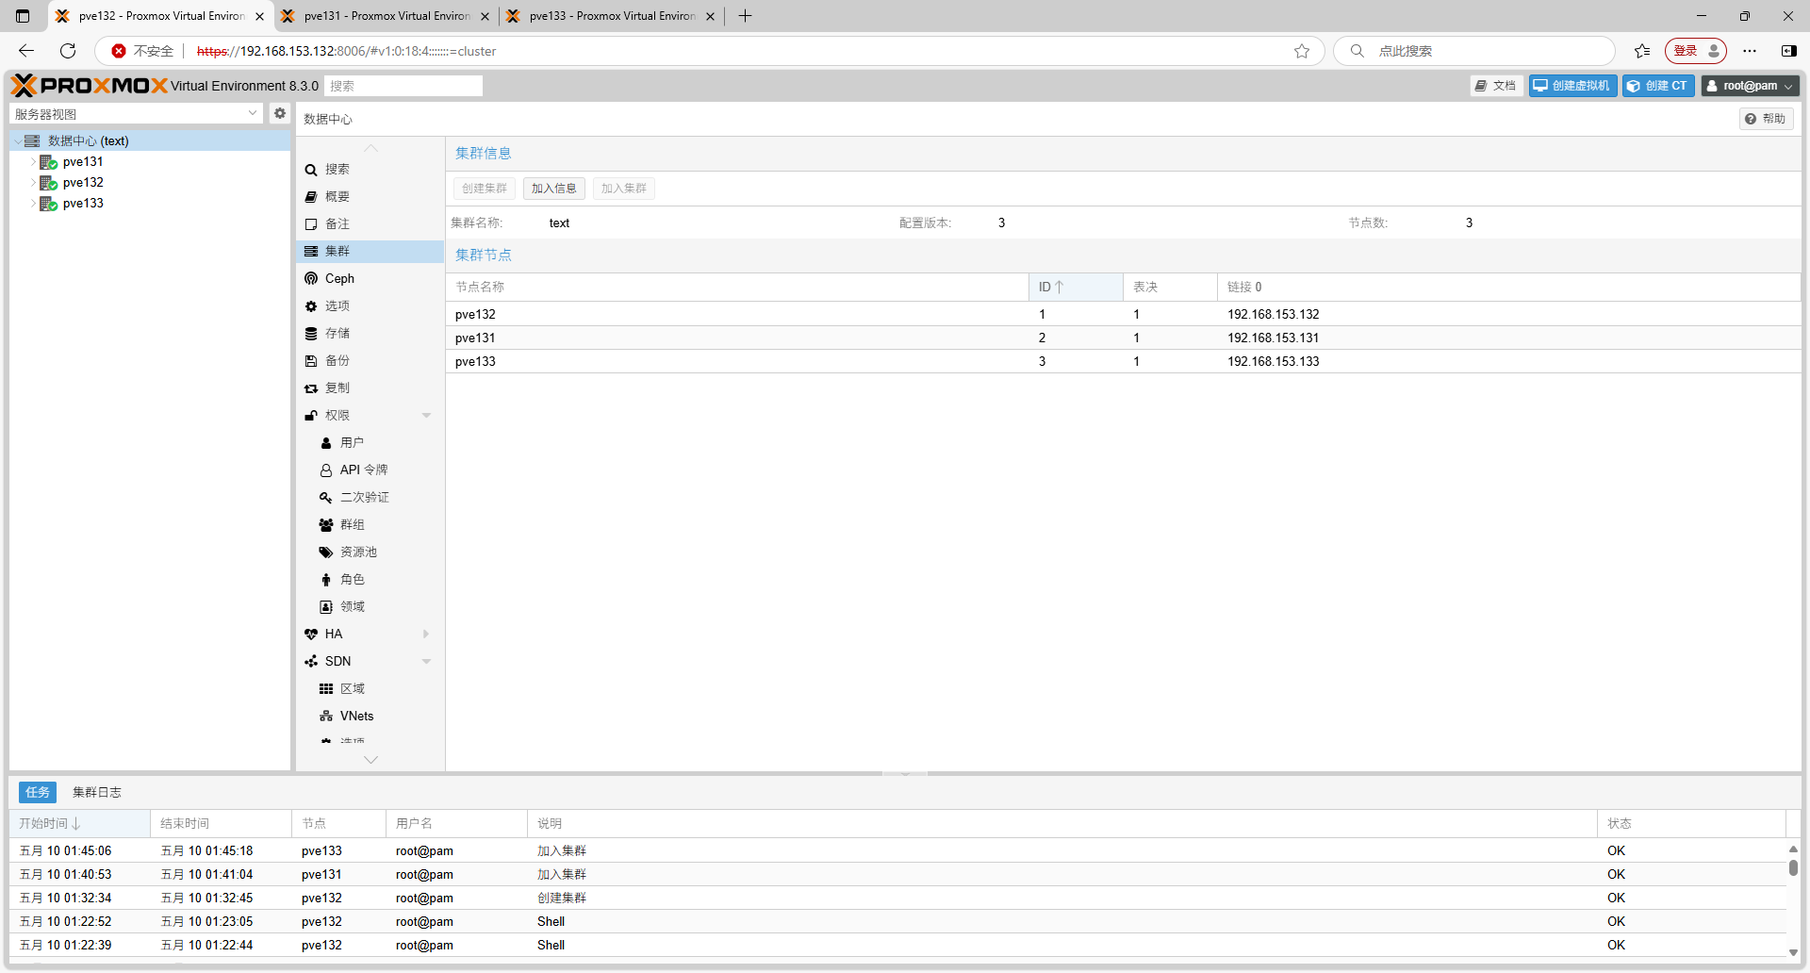Select the pve131 node in server tree

pos(83,162)
